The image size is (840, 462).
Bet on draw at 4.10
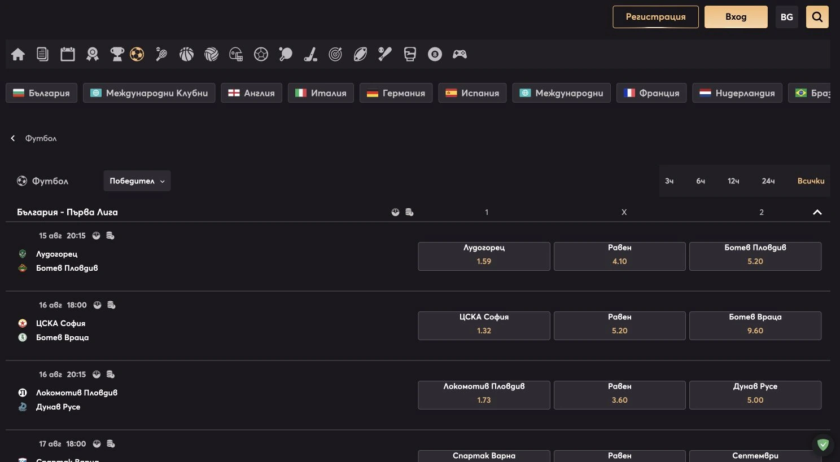click(620, 256)
